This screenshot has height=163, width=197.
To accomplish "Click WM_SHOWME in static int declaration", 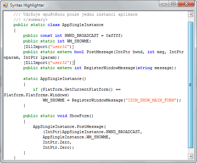I will (77, 41).
